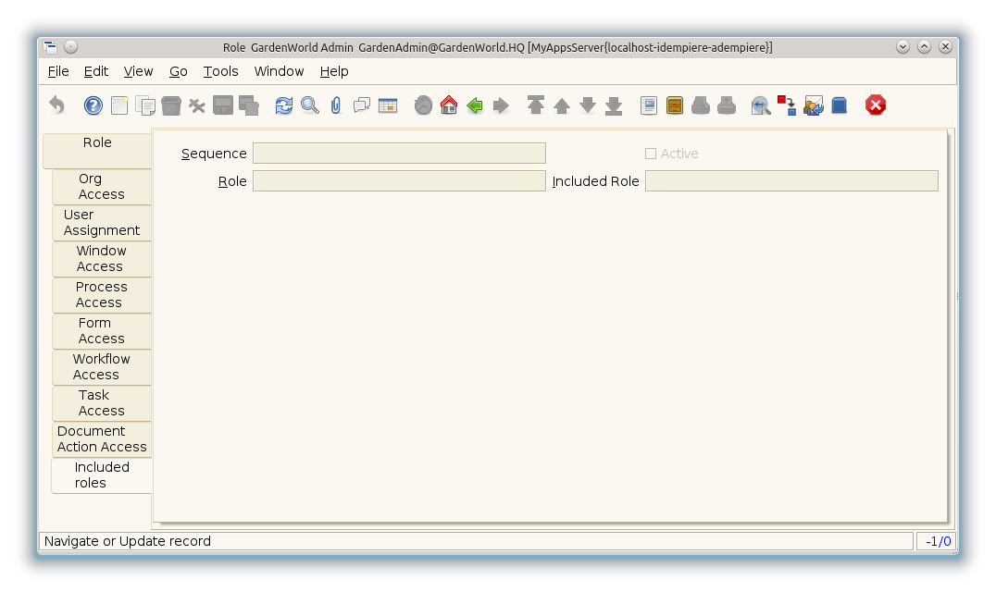
Task: Open the Go menu
Action: pyautogui.click(x=179, y=71)
